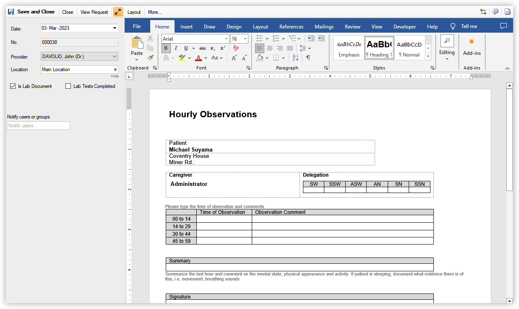
Task: Click the Sort icon in Paragraph group
Action: pyautogui.click(x=295, y=58)
